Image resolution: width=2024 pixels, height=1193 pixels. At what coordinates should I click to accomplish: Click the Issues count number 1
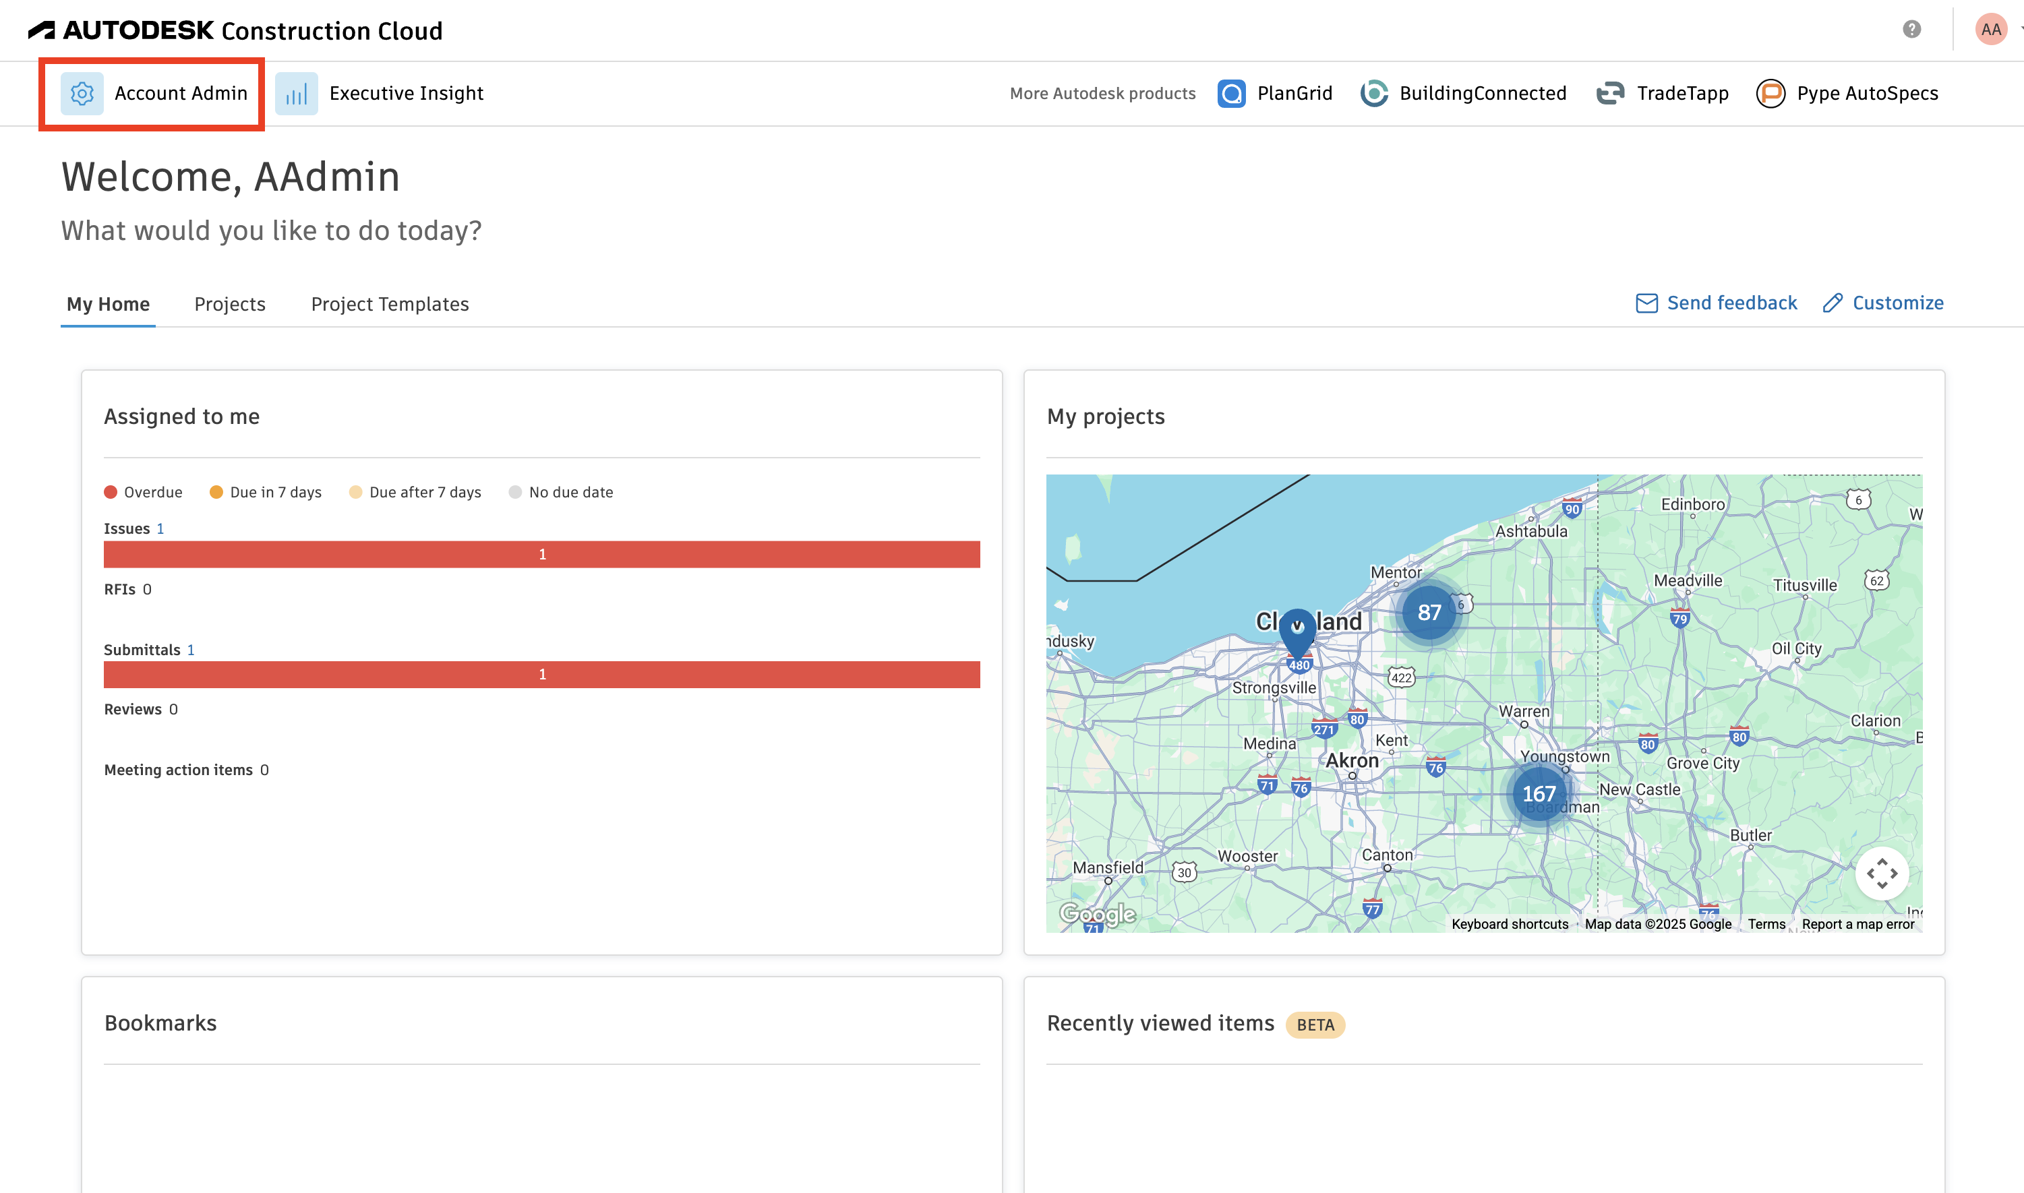click(160, 528)
